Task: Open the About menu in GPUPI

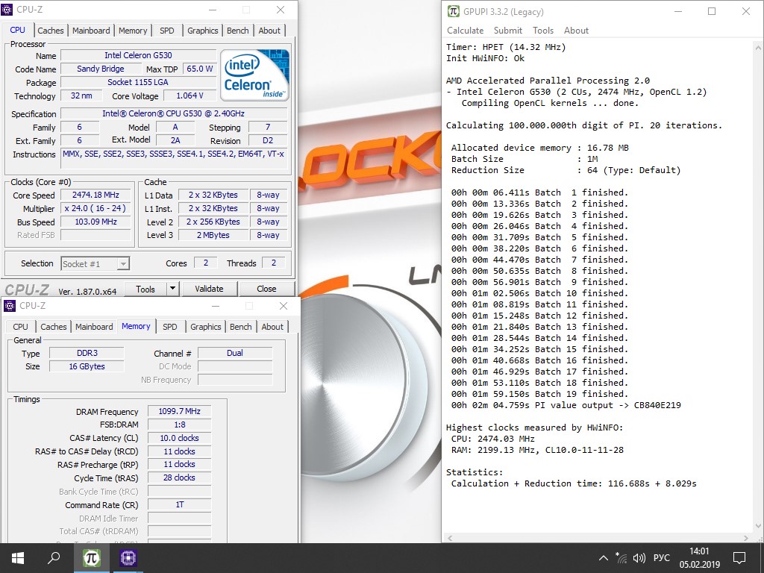Action: point(577,30)
